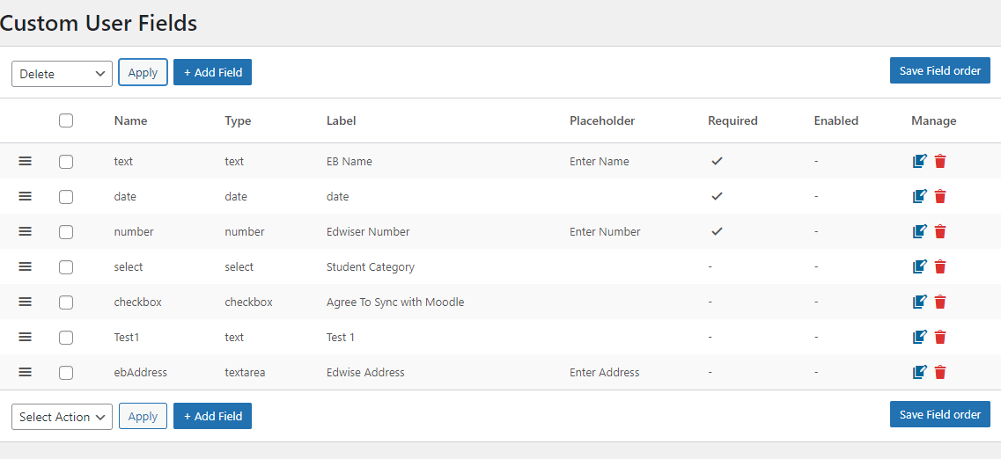Open the top Delete bulk action dropdown
Viewport: 1001px width, 459px height.
[62, 74]
